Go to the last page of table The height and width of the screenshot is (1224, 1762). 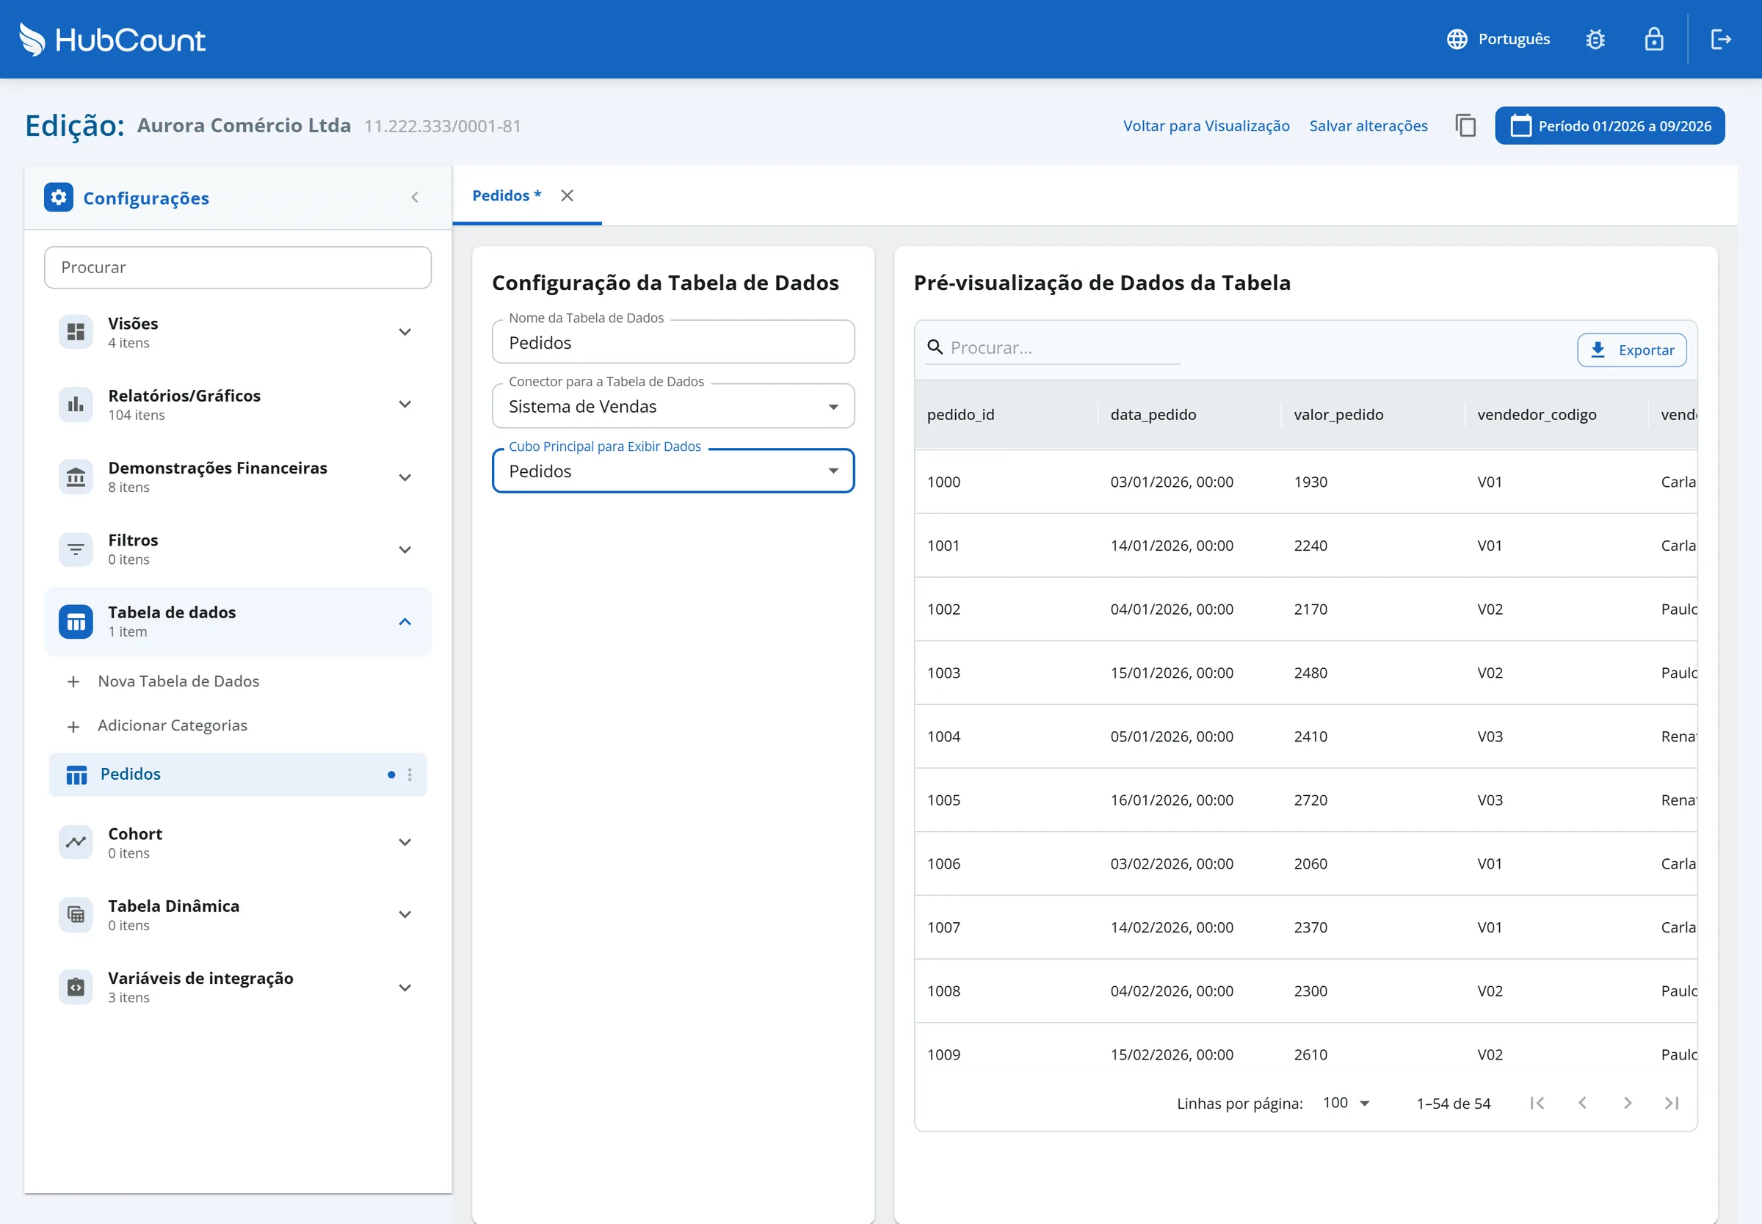(1672, 1103)
